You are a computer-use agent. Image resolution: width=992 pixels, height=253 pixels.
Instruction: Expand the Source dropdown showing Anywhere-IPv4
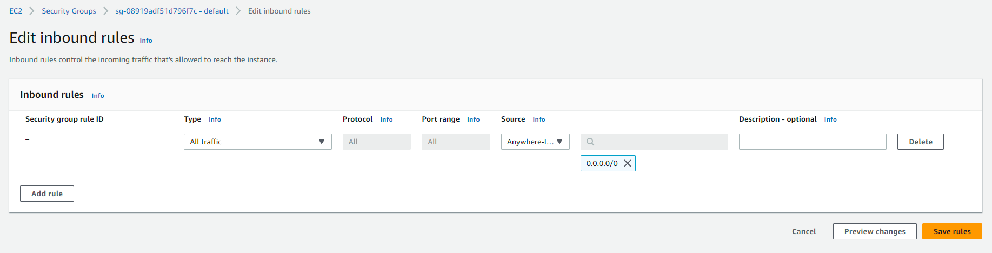point(535,142)
